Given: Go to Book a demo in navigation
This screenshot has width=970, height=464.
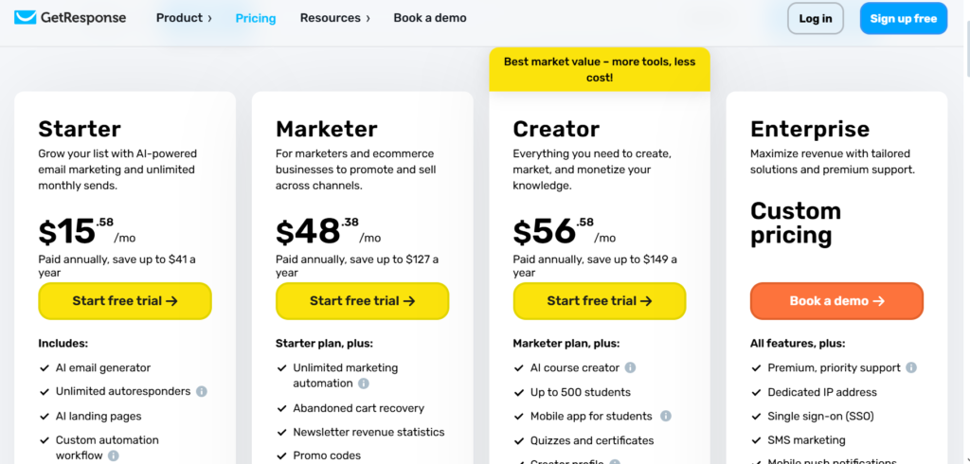Looking at the screenshot, I should coord(430,18).
